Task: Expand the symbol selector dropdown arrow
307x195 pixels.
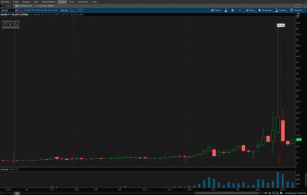Action: coord(17,10)
